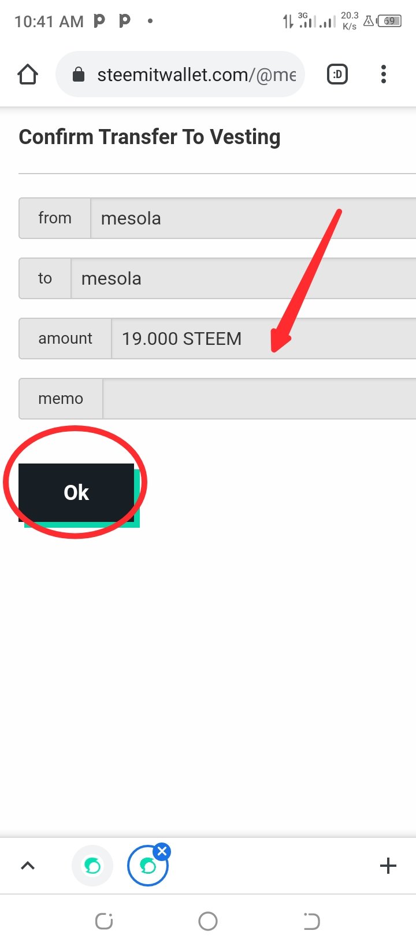
Task: Tap the Android home navigation button
Action: pos(208,921)
